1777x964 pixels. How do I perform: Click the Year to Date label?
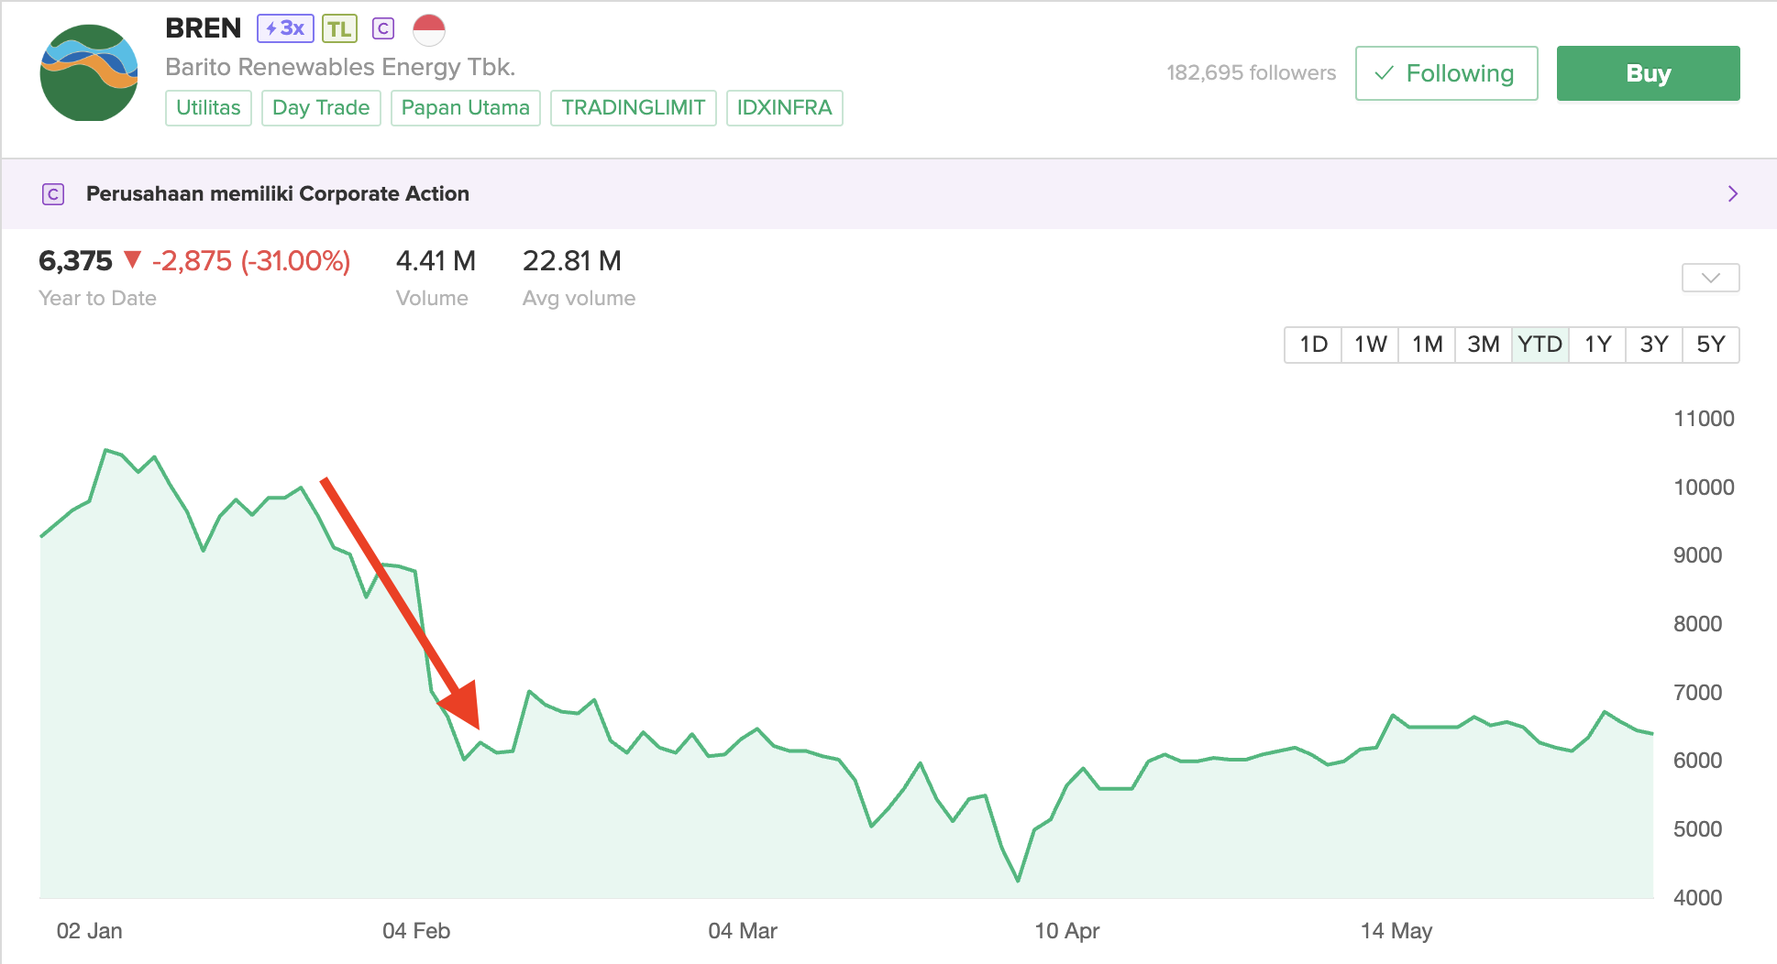click(97, 299)
